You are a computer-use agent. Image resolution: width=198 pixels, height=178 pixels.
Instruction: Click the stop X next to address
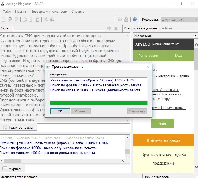click(116, 28)
